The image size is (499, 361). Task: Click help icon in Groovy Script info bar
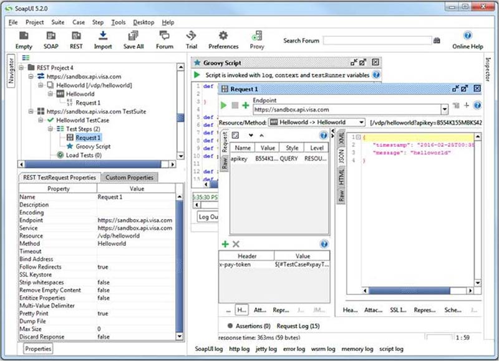376,75
